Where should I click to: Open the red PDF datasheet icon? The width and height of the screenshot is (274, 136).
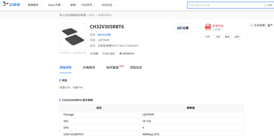[208, 27]
